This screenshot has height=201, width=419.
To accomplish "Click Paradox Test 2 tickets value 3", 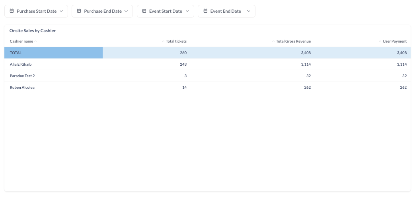I will [185, 76].
